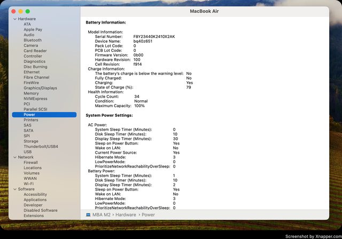Select the highlighted Power sidebar item

(x=44, y=115)
